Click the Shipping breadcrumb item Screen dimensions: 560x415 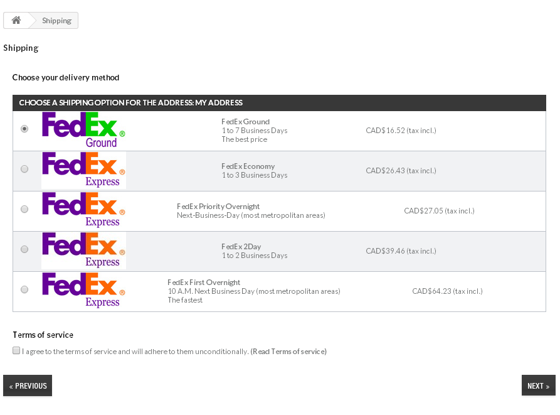click(x=56, y=21)
